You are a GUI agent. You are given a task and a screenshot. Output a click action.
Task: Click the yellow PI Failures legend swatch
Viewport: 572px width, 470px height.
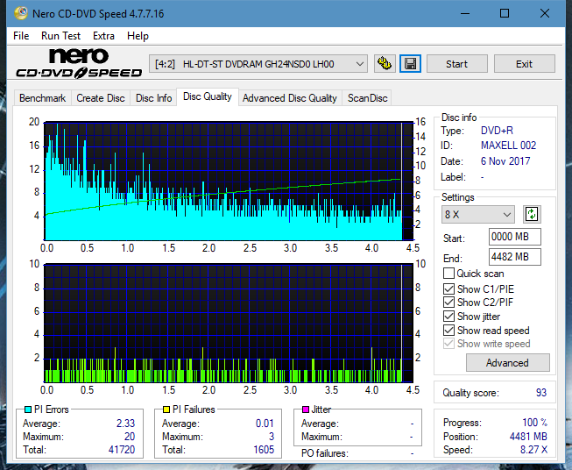tap(166, 409)
